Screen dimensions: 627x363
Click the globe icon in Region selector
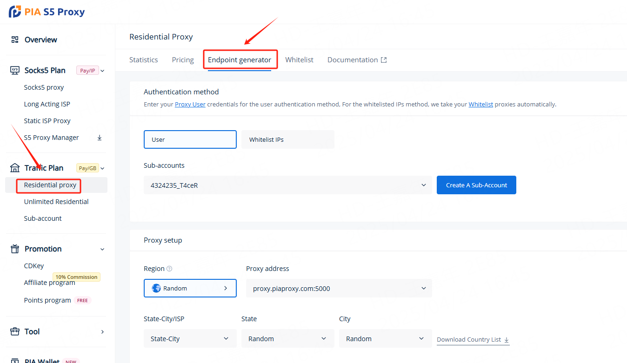coord(156,288)
